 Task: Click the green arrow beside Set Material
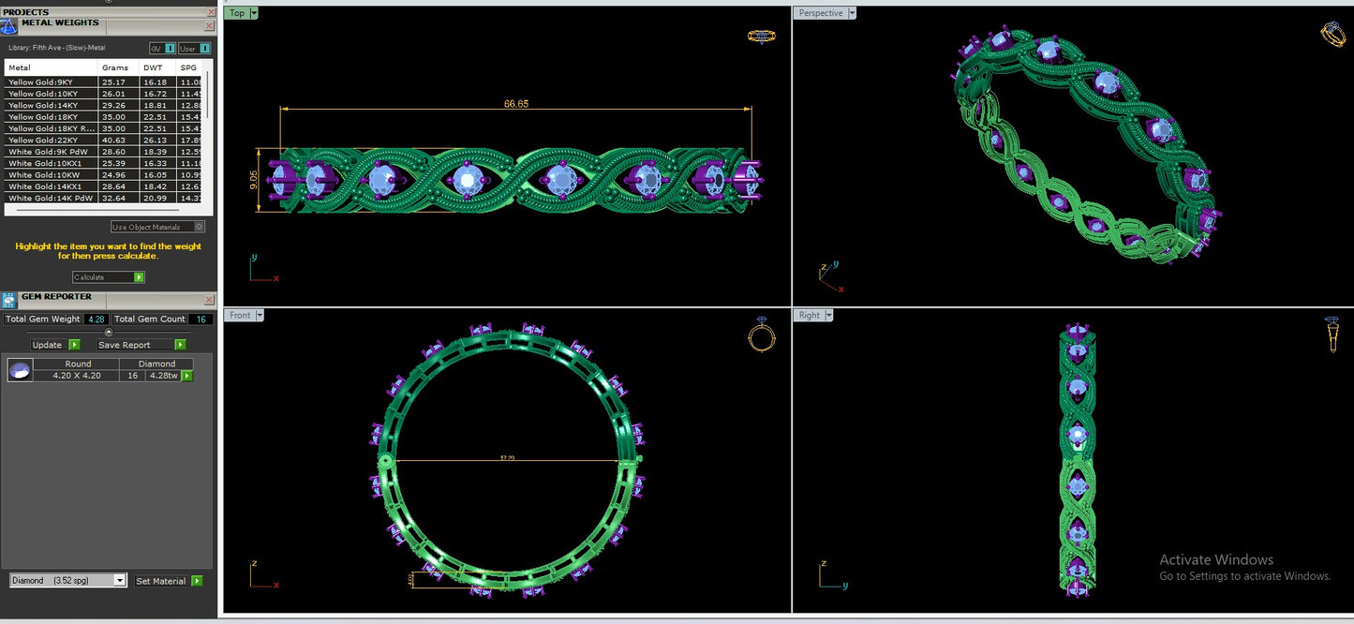click(x=197, y=581)
